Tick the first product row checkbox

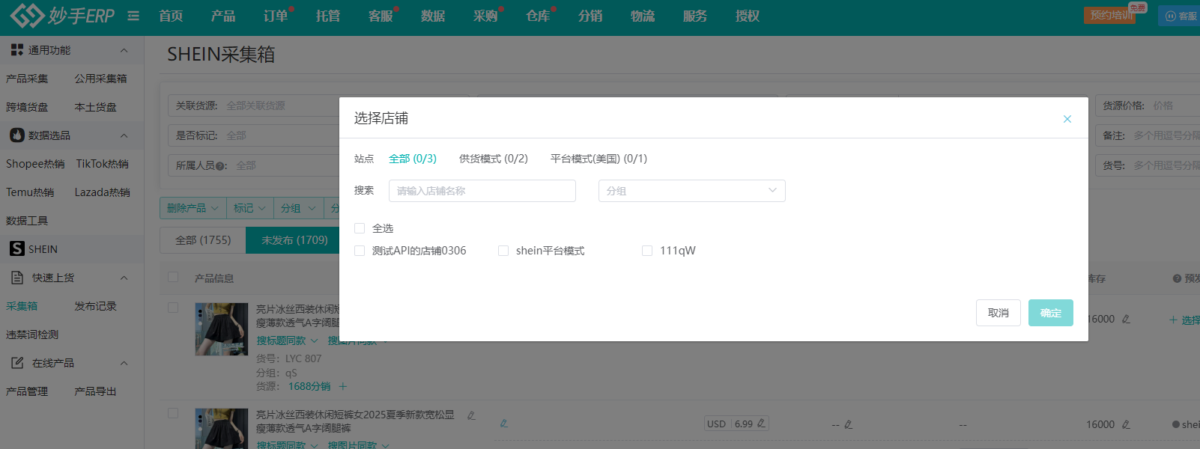tap(173, 308)
